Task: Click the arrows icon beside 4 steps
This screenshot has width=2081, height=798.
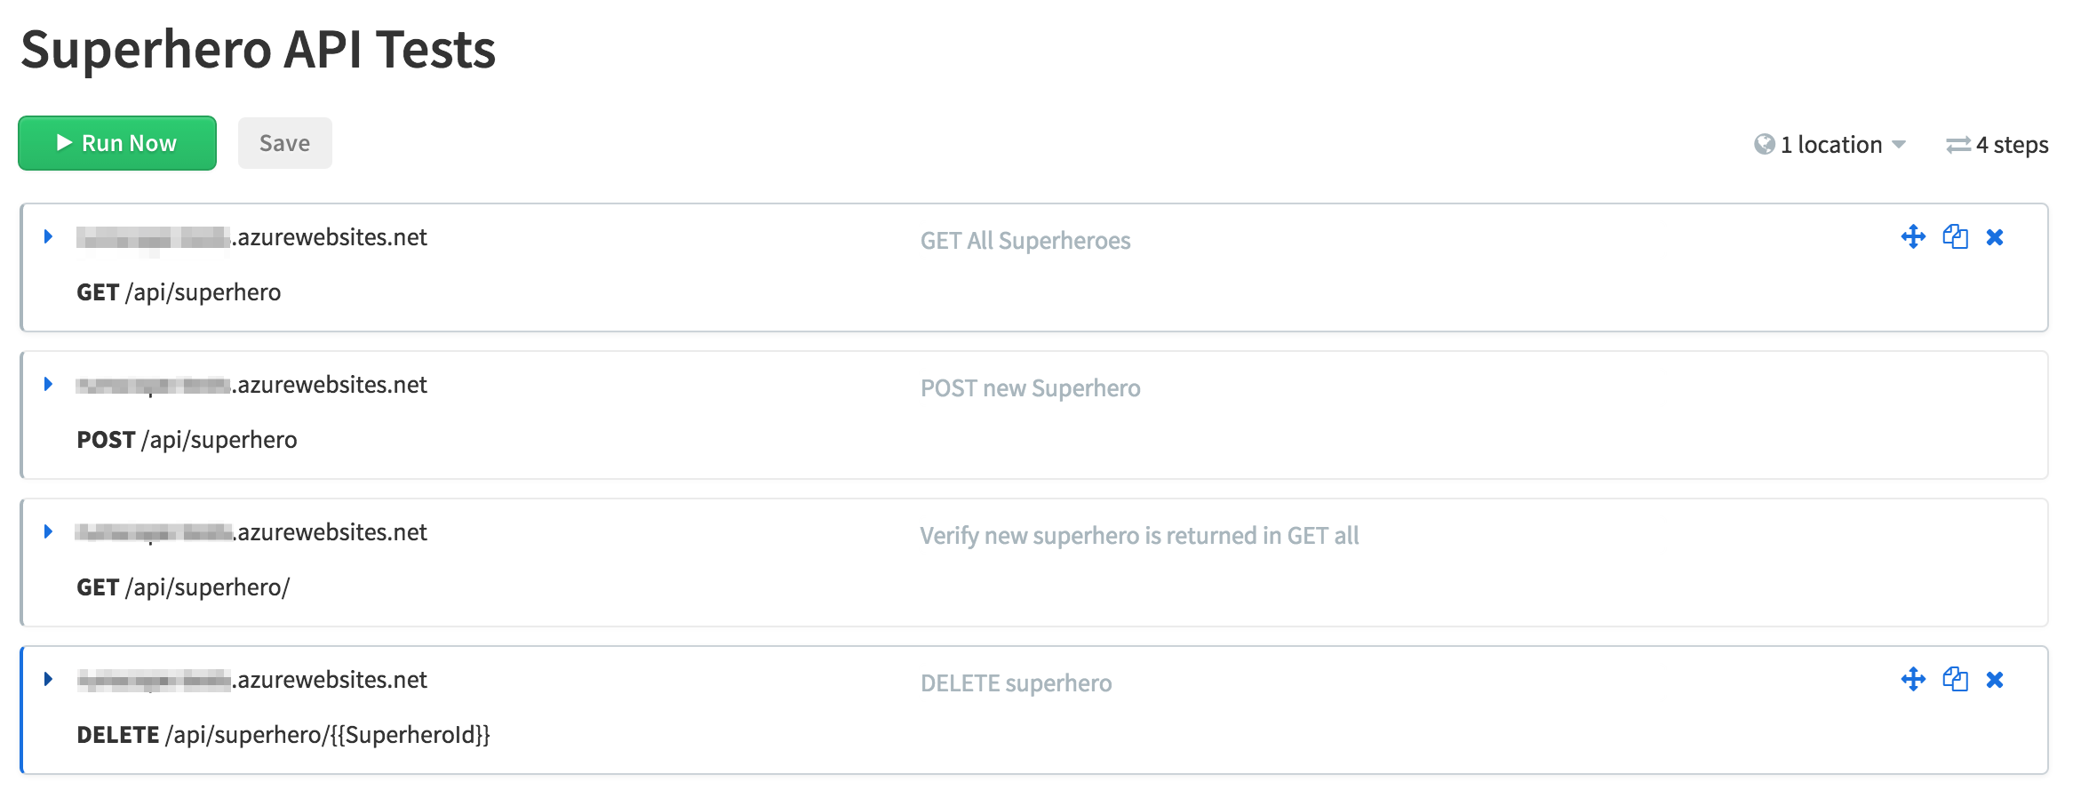Action: (x=1958, y=145)
